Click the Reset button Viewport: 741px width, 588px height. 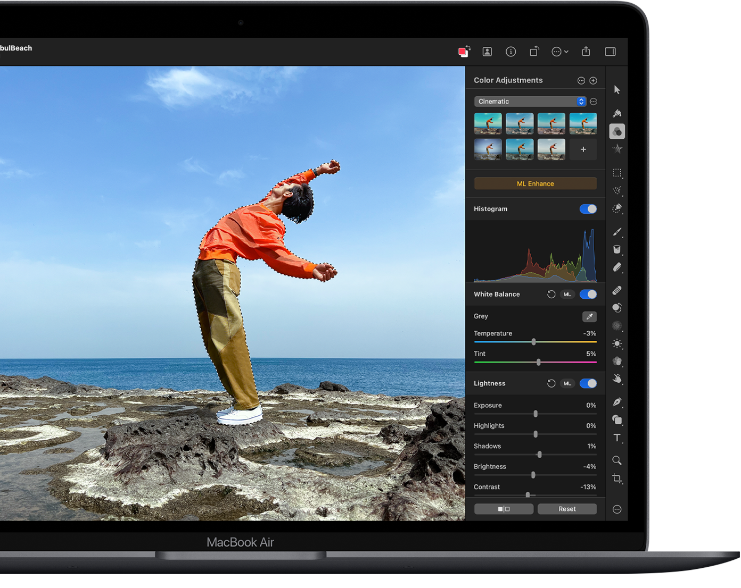pos(567,509)
